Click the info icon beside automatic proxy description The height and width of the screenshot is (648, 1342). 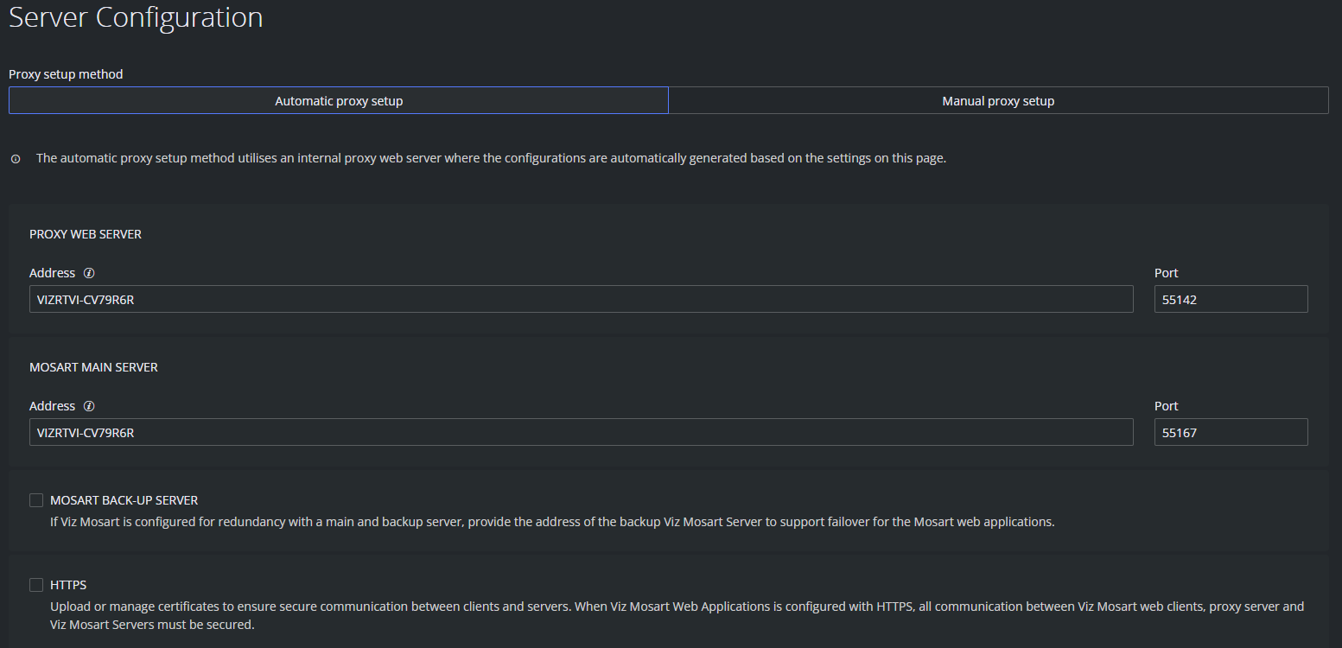click(15, 159)
